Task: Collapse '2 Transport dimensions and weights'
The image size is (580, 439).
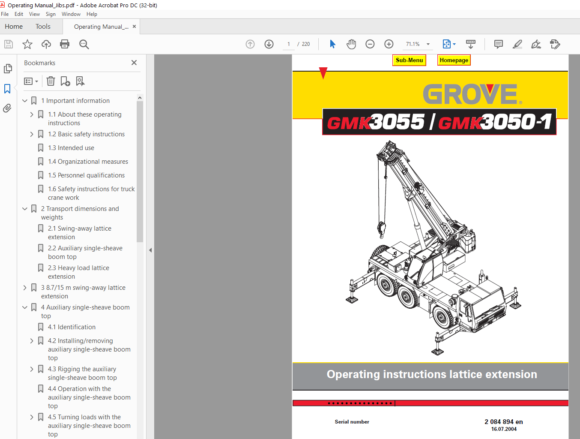Action: click(25, 209)
